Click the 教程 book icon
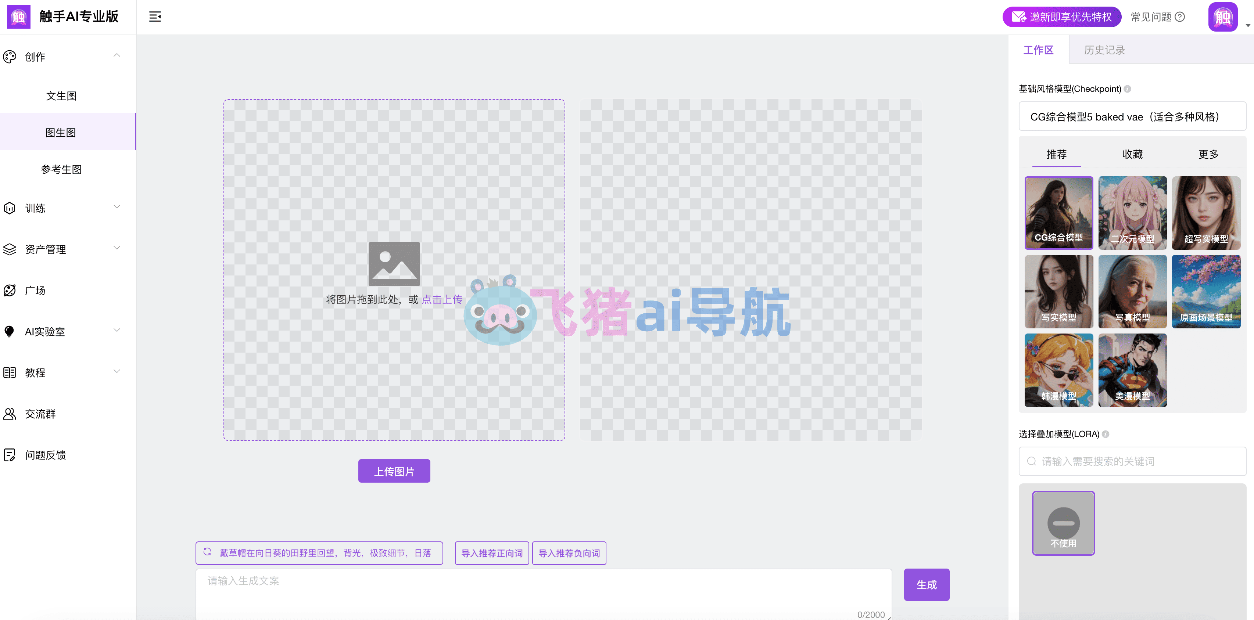The width and height of the screenshot is (1254, 620). point(10,373)
